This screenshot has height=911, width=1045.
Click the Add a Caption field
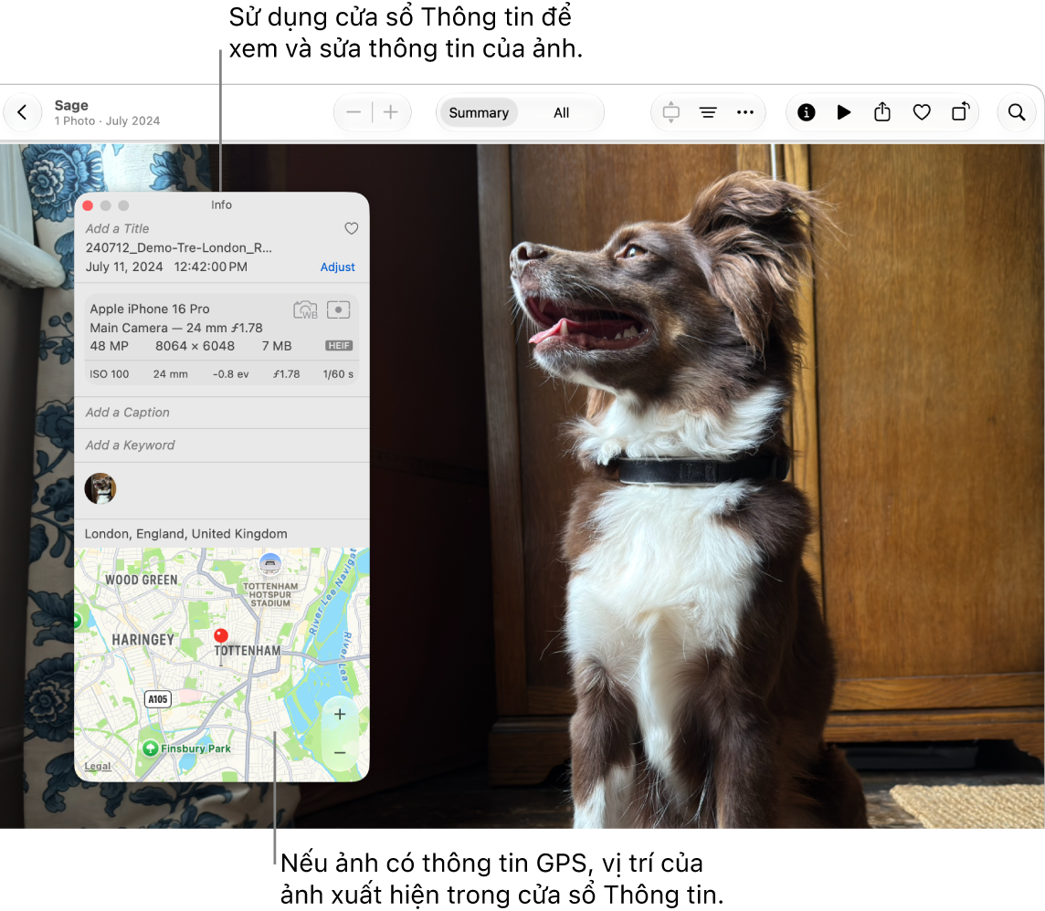point(221,413)
